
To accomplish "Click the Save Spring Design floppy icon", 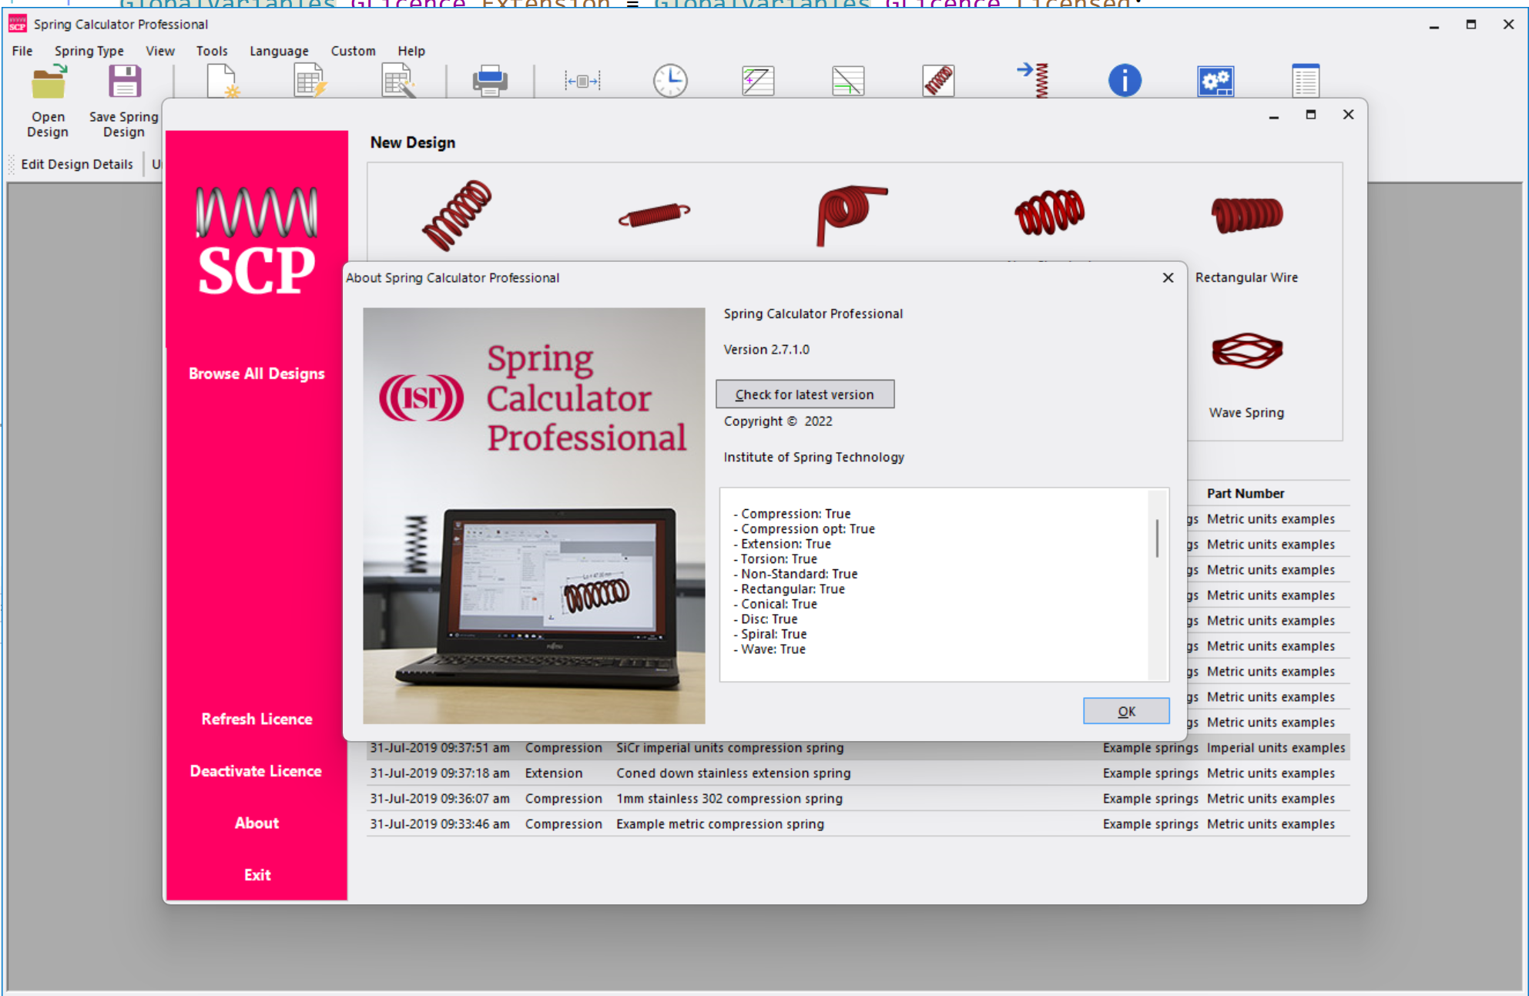I will coord(124,81).
